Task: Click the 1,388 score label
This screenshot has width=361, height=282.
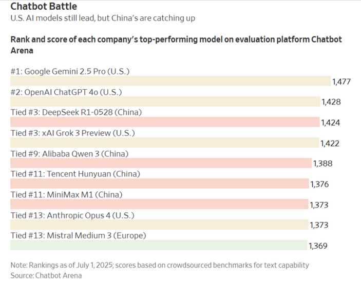Action: point(323,164)
